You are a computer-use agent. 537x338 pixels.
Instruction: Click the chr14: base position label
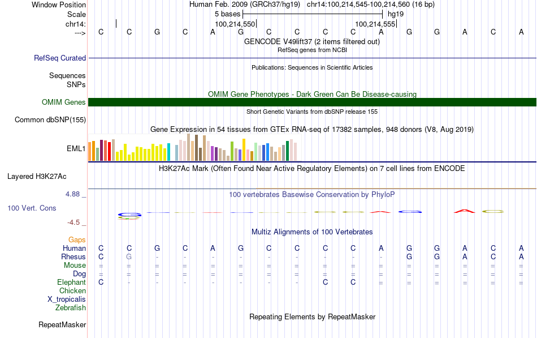75,24
